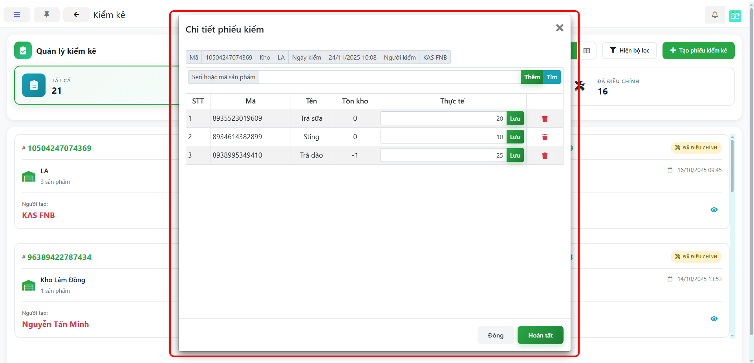The width and height of the screenshot is (754, 363).
Task: Click Tìm to search product
Action: click(x=552, y=77)
